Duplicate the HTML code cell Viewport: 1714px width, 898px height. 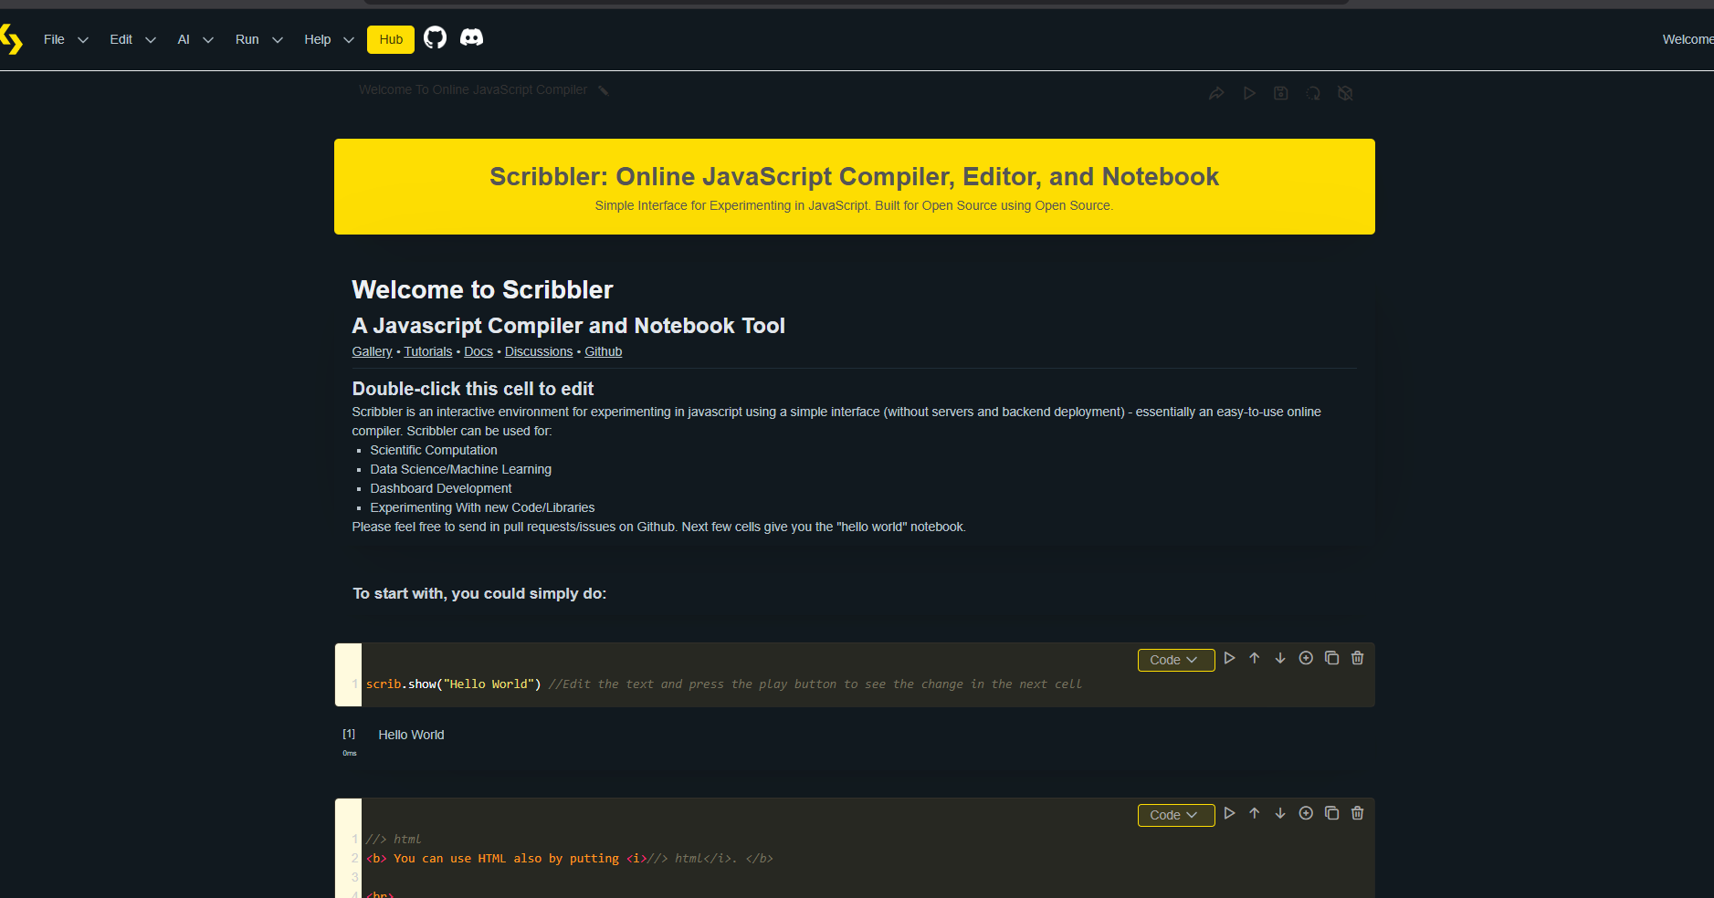point(1331,812)
